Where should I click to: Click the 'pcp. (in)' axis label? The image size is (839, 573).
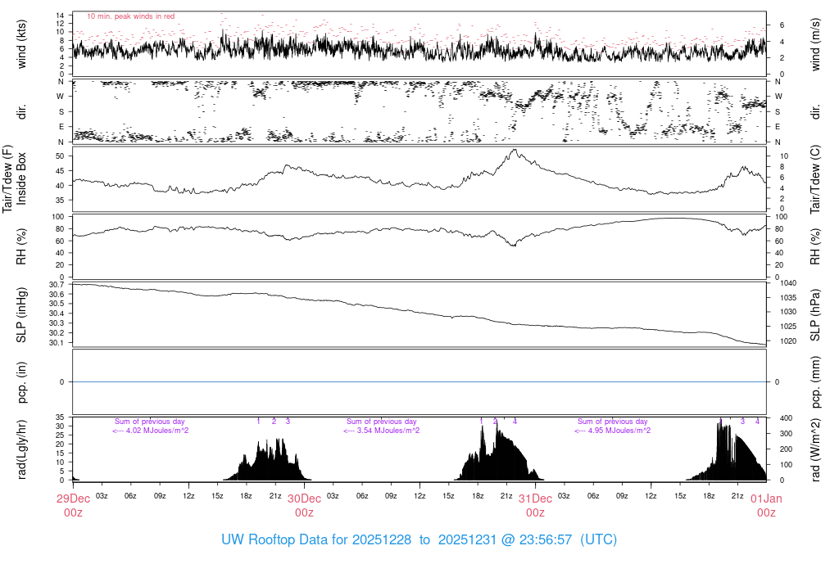coord(21,382)
